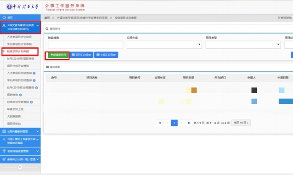Open 人才类项目总结查询 in sidebar

[19, 73]
